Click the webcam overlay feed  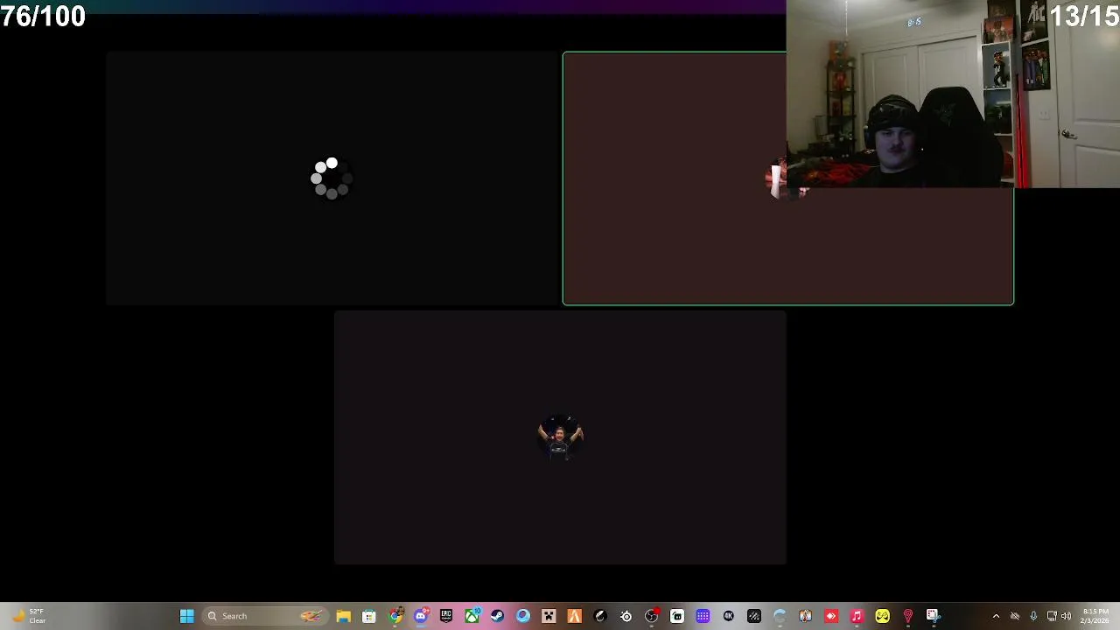click(953, 94)
